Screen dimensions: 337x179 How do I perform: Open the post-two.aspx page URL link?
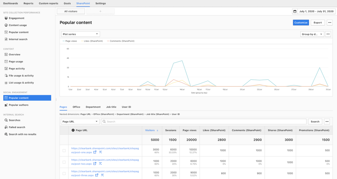(x=105, y=162)
